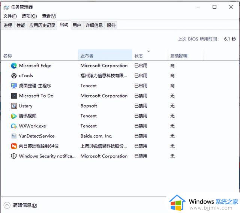This screenshot has width=240, height=213.
Task: Click the sort chevron above 状态 column
Action: pos(148,51)
